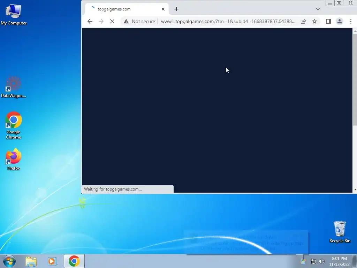
Task: Bookmark this tab with the star icon
Action: pyautogui.click(x=314, y=21)
